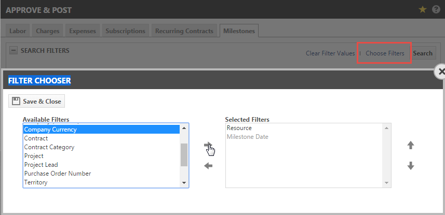Click the favorite star icon
The width and height of the screenshot is (445, 215).
pos(423,9)
